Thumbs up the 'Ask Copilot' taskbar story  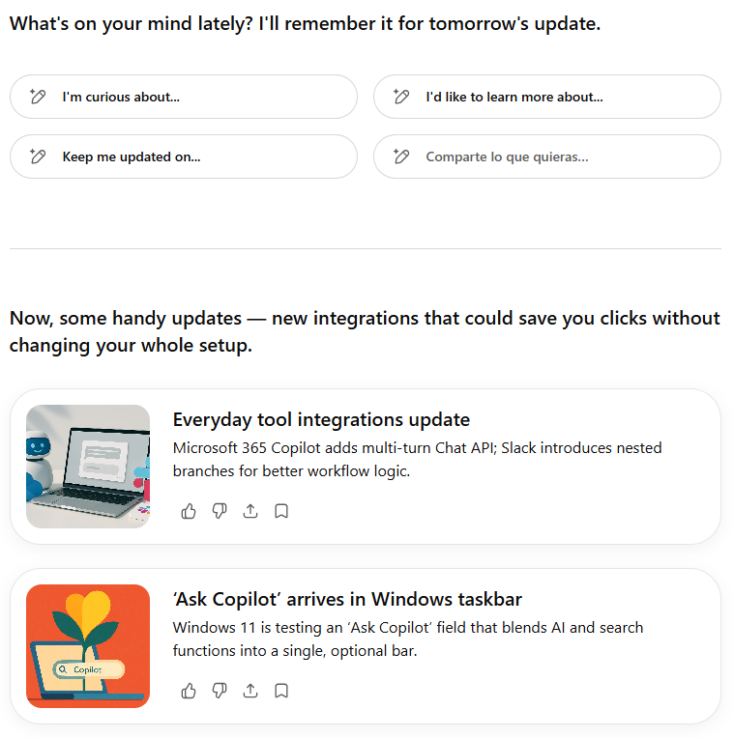tap(189, 691)
